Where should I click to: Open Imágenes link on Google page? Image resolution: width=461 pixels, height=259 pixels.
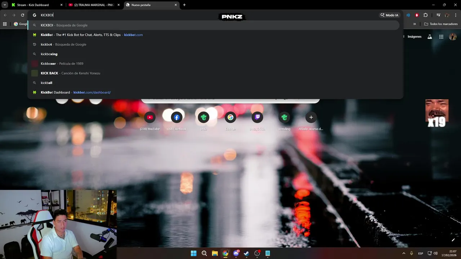[414, 37]
